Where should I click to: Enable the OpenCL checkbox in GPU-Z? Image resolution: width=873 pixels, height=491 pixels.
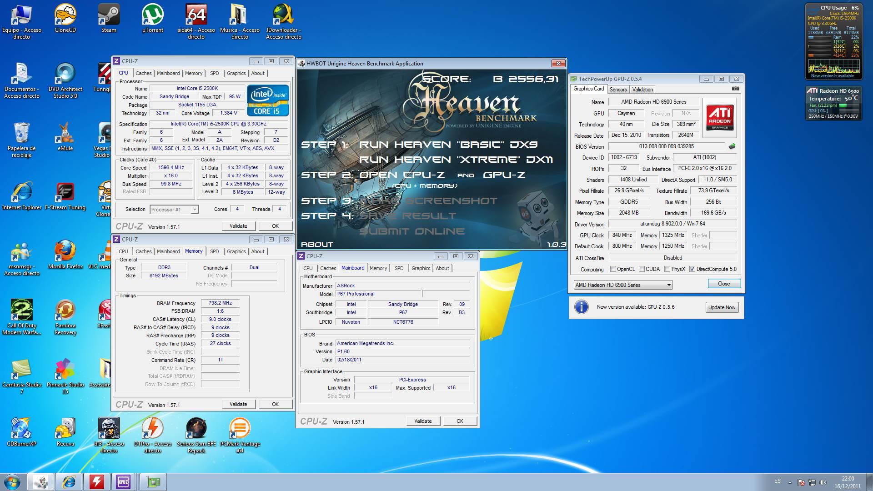(613, 269)
